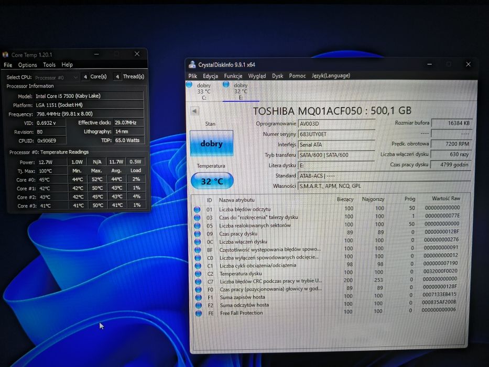Click the status orb for attribute FE

(x=199, y=313)
